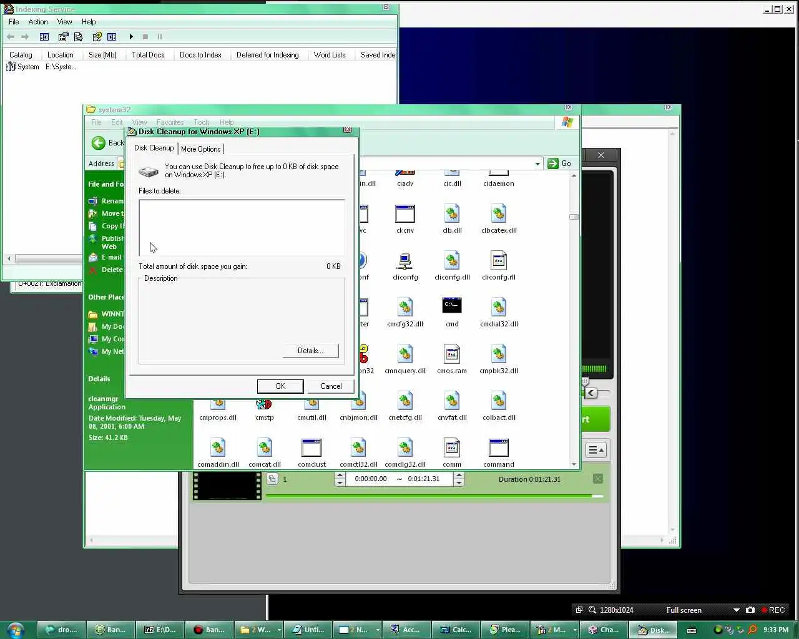Click OK in Disk Cleanup dialog
The width and height of the screenshot is (799, 639).
(x=280, y=386)
